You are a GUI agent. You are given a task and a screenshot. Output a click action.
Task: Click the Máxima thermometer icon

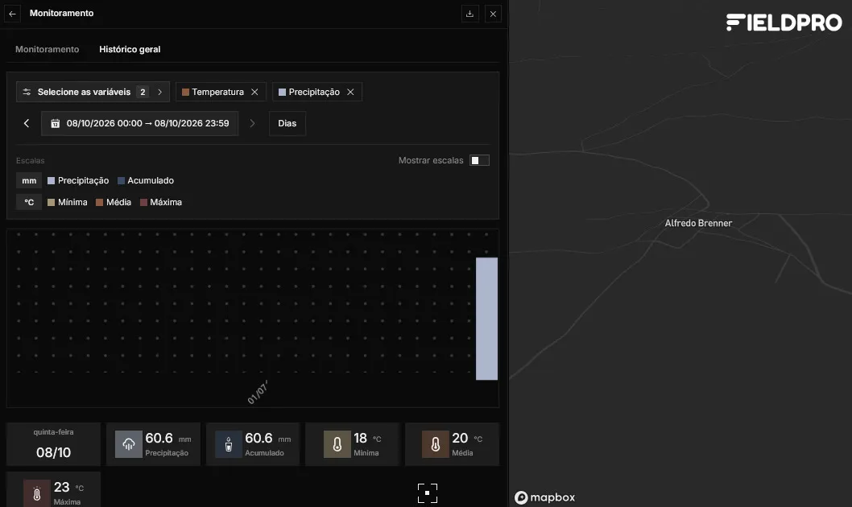37,493
